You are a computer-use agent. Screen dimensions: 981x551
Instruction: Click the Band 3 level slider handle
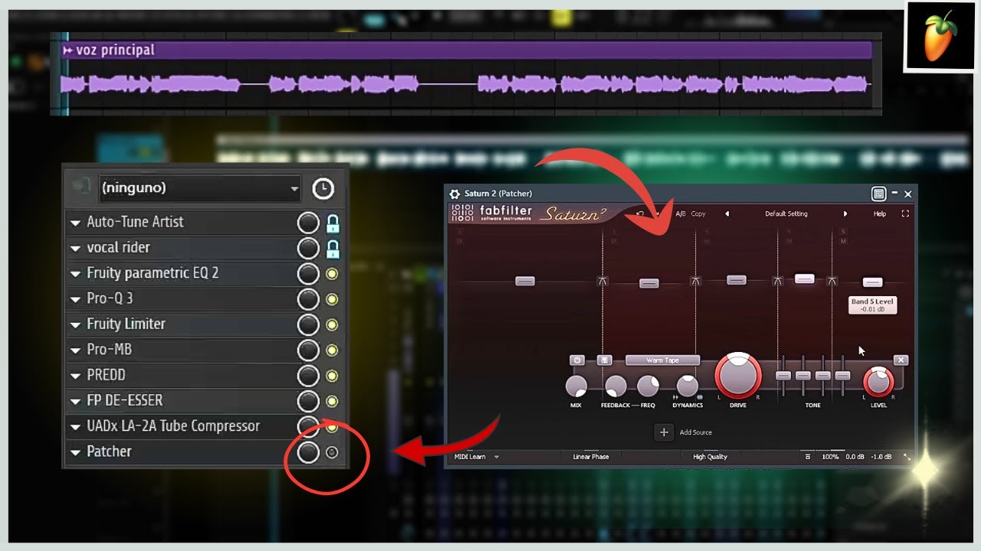pos(737,280)
